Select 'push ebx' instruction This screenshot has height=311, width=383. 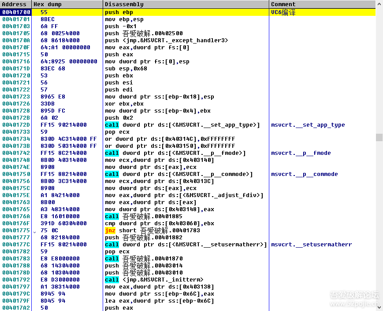119,76
